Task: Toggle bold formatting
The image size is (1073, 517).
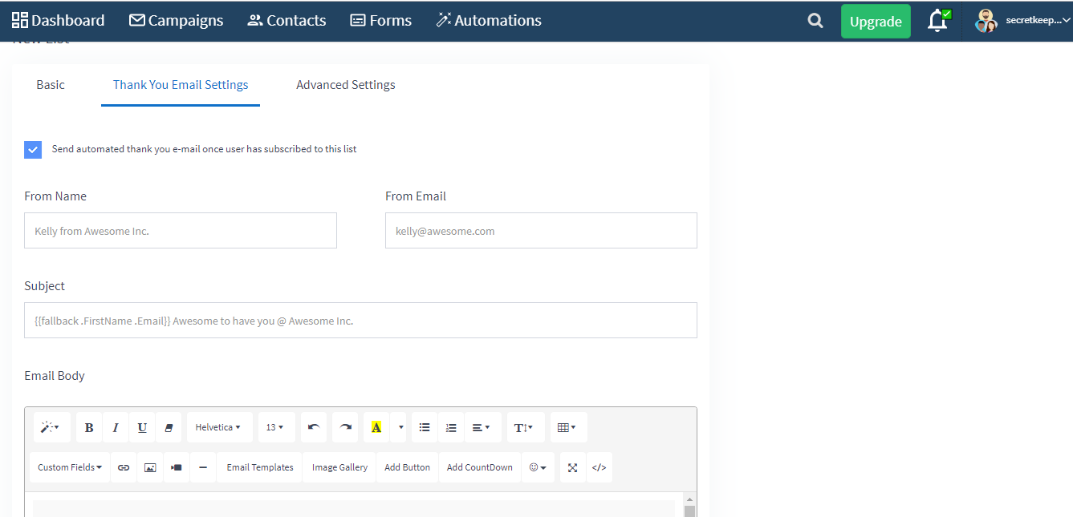Action: pyautogui.click(x=89, y=427)
